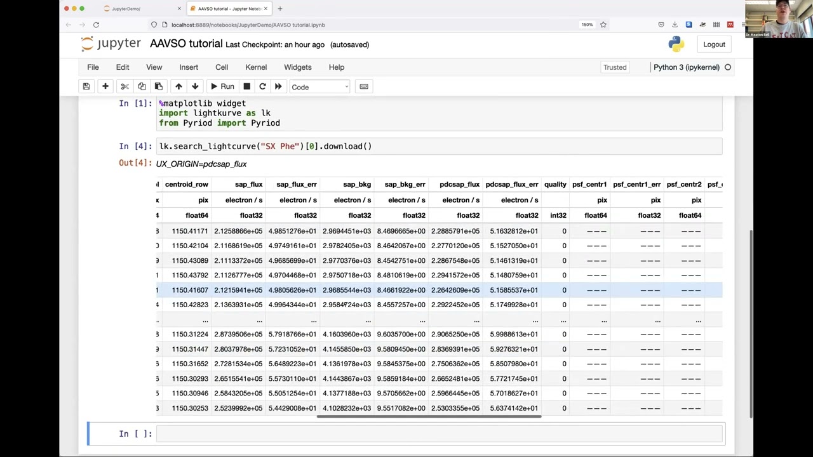This screenshot has height=457, width=813.
Task: Insert a cell below with plus icon
Action: click(105, 86)
